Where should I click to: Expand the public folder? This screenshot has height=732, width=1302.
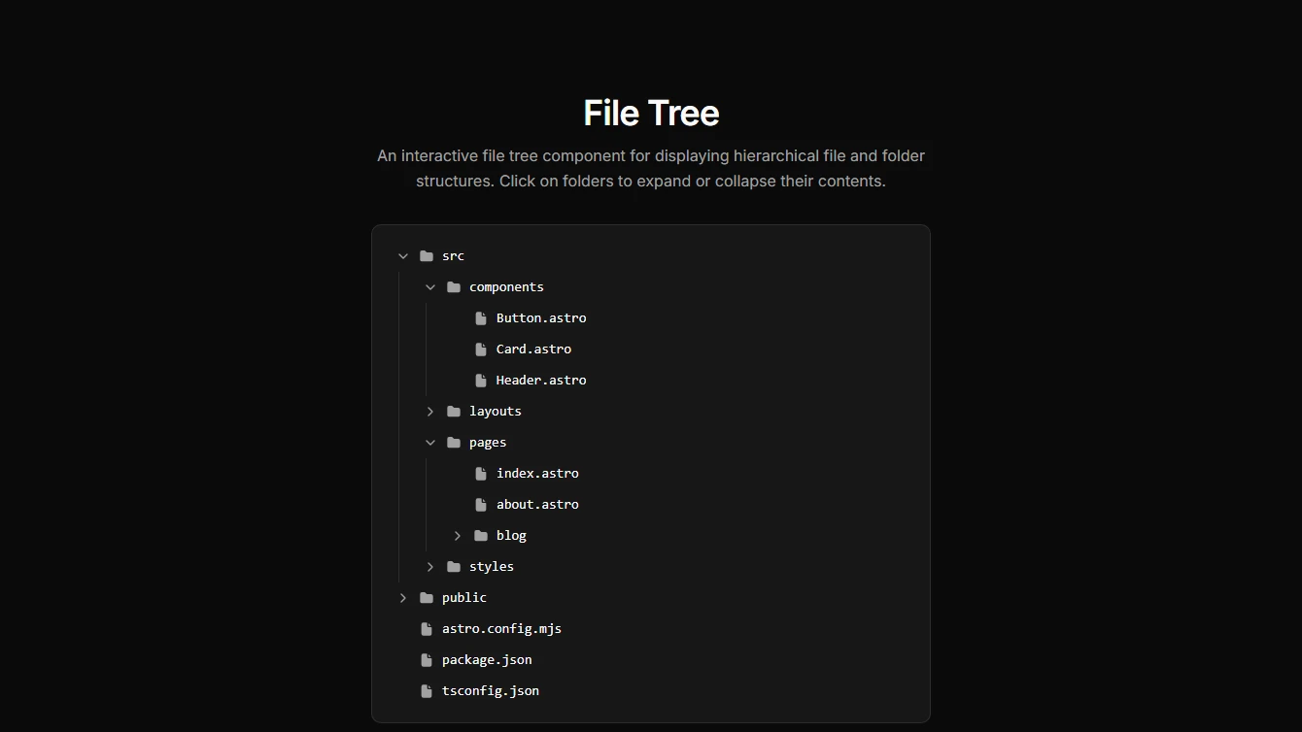pos(403,597)
